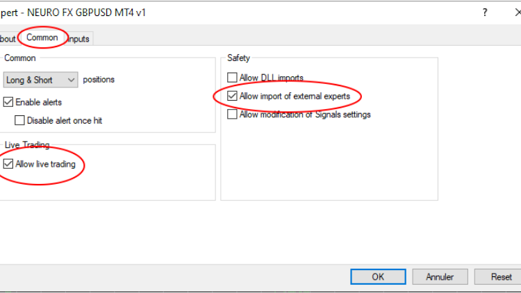The width and height of the screenshot is (521, 293).
Task: Click the Common group box heading
Action: (x=20, y=58)
